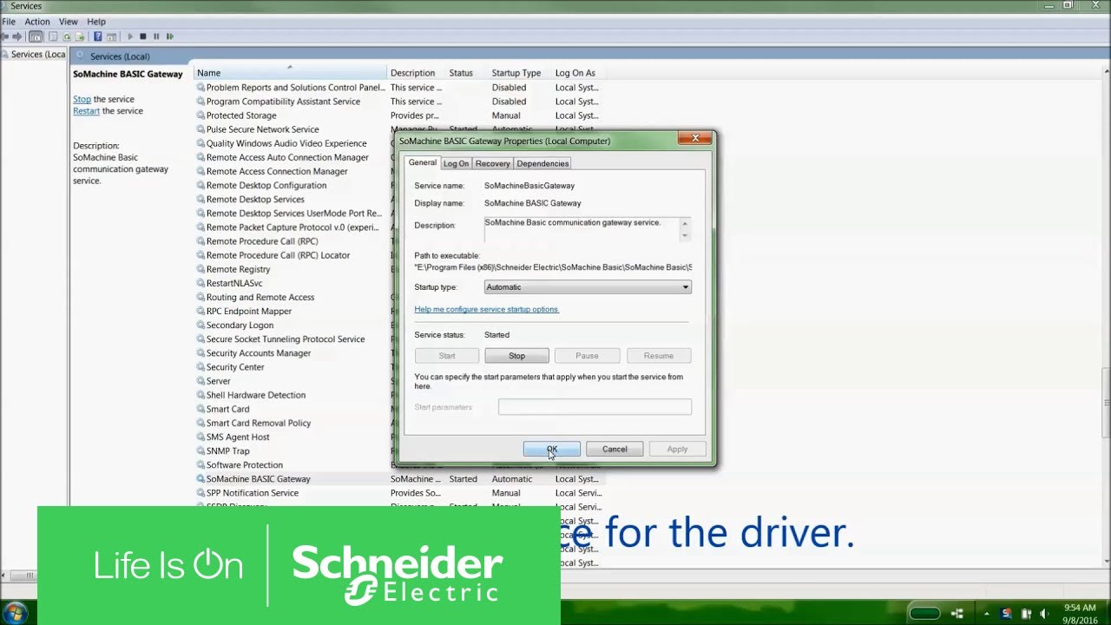Screen dimensions: 1111x625
Task: Click the Description column header
Action: (416, 73)
